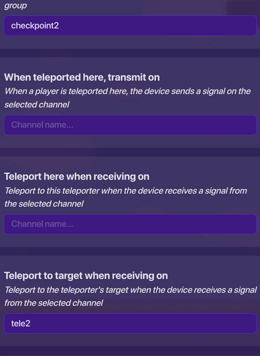Click the 'Teleport to the teleporter's target' description line
Screen dimensions: 260x356
[x=130, y=290]
